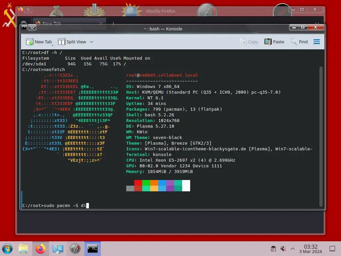Click the hammer and sickle desktop icon
341x256 pixels.
pyautogui.click(x=9, y=16)
